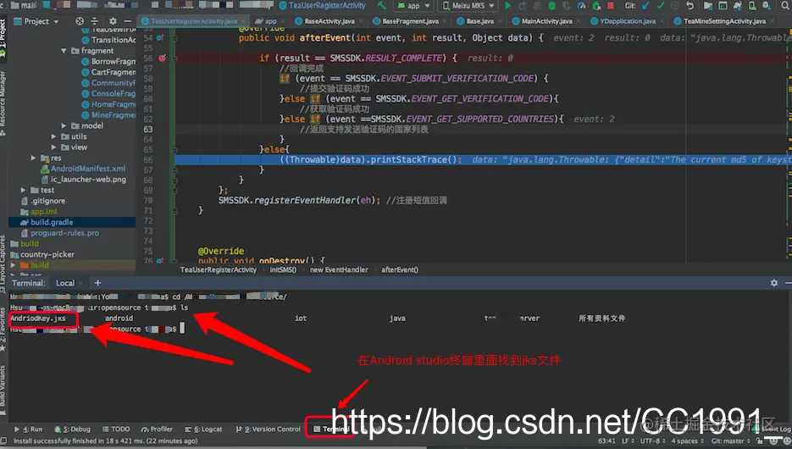This screenshot has height=449, width=792.
Task: Start debugging with the green bug icon
Action: point(551,6)
